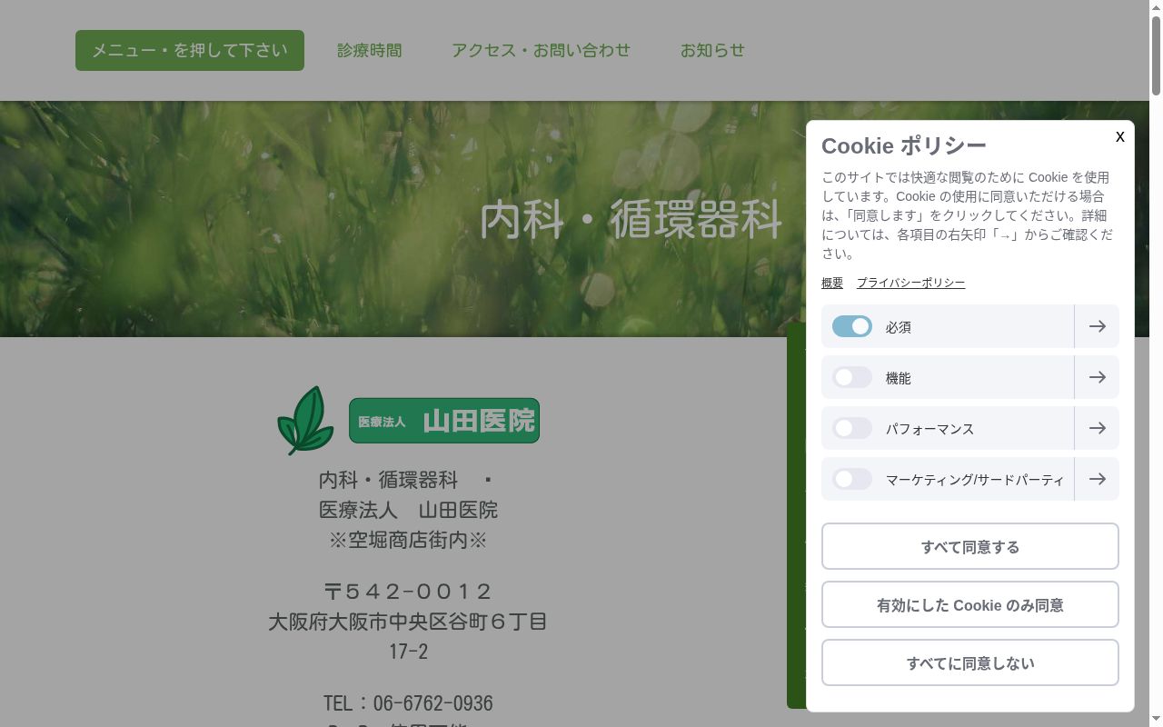Toggle the 必須 cookie switch
1163x727 pixels.
click(852, 326)
